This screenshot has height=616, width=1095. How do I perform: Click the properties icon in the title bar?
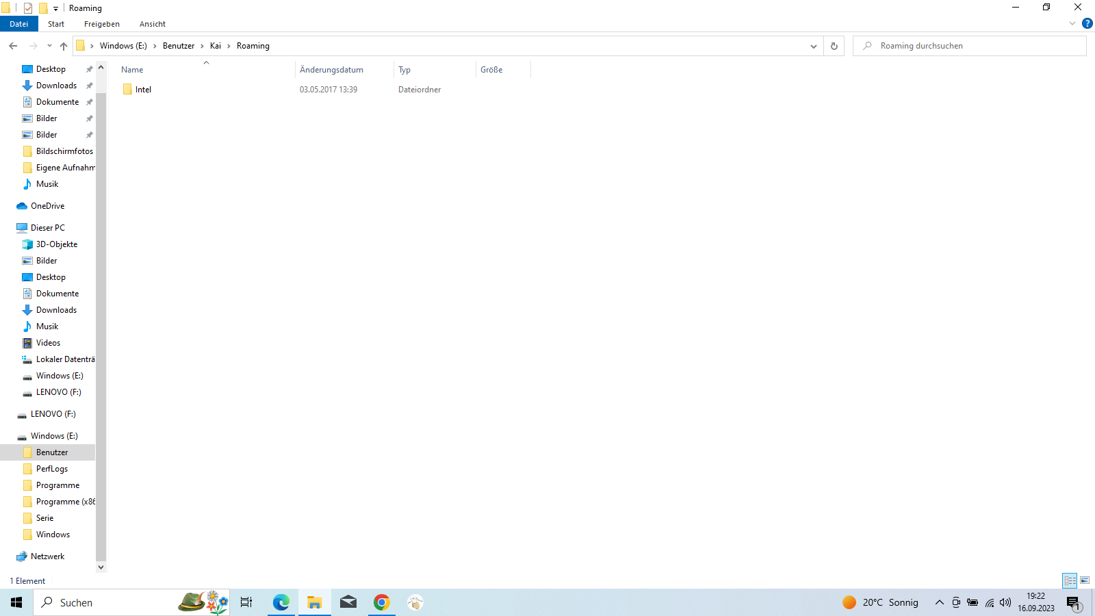28,8
